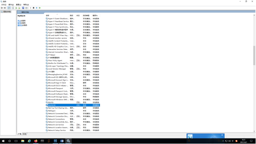Show hidden tray icons with the chevron
This screenshot has width=256, height=144.
pos(223,141)
